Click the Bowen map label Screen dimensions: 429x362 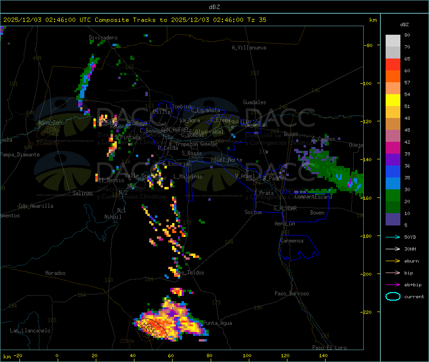(x=317, y=212)
